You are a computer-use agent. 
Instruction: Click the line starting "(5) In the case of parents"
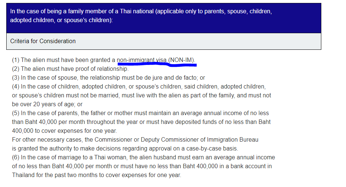(140, 113)
